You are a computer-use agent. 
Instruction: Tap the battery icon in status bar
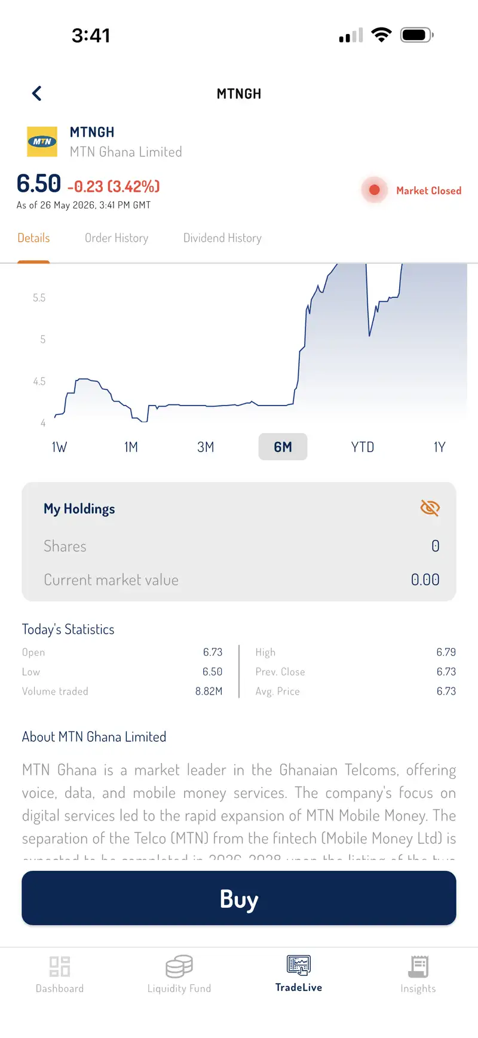click(417, 35)
